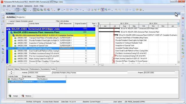186x104 pixels.
Task: Open the File menu
Action: [x=4, y=6]
